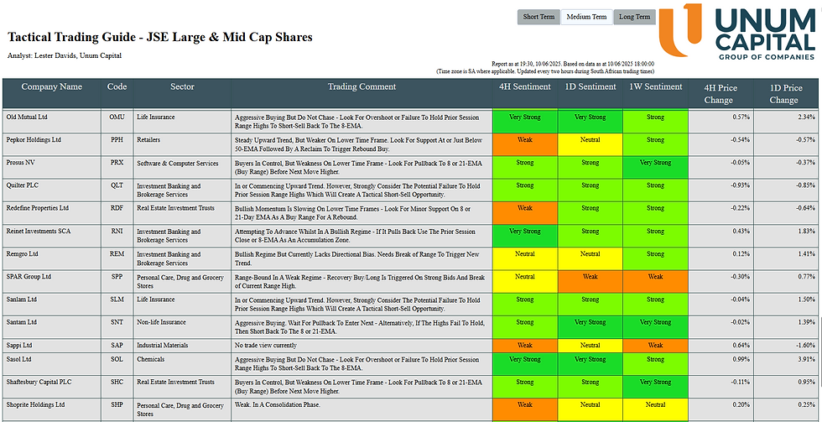Click Prosus's Very Strong 1W cell
822x422 pixels.
click(655, 167)
